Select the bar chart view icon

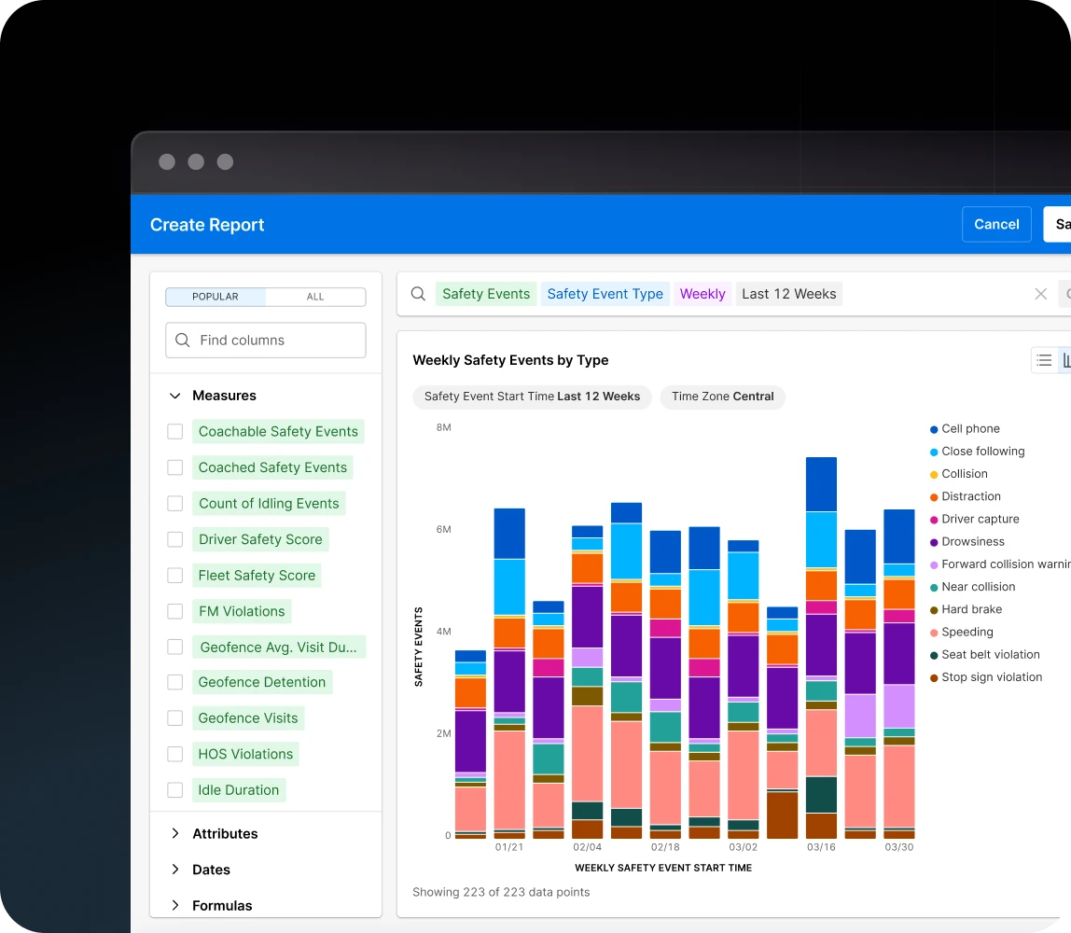coord(1068,360)
